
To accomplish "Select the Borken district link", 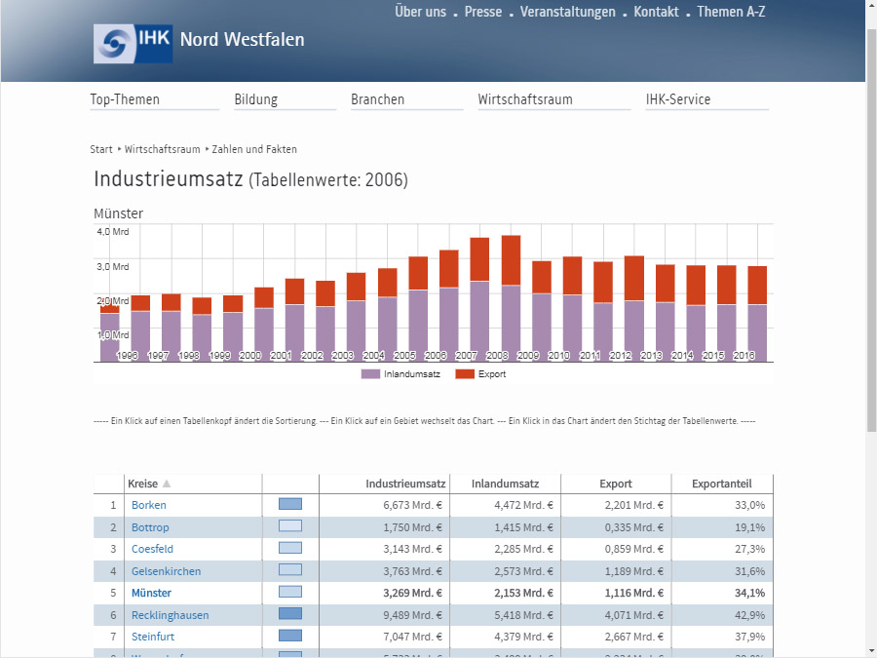I will [x=149, y=505].
